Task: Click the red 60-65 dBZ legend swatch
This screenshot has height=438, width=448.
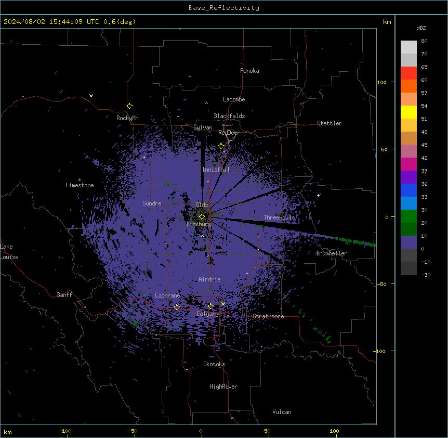Action: [x=409, y=73]
